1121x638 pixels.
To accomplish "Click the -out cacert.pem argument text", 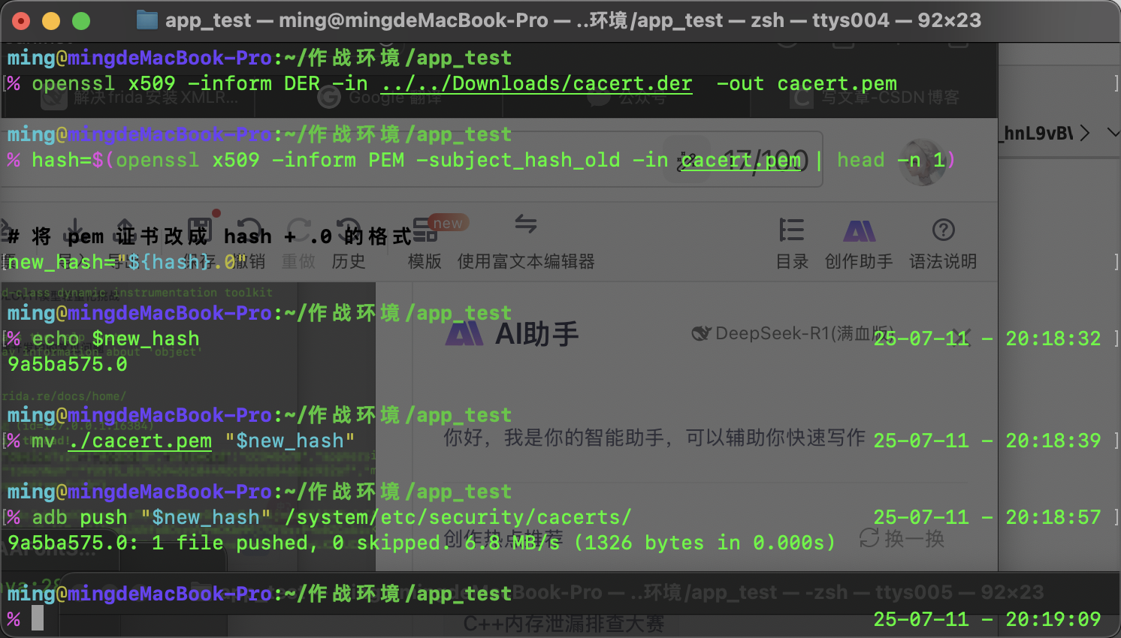I will 807,83.
